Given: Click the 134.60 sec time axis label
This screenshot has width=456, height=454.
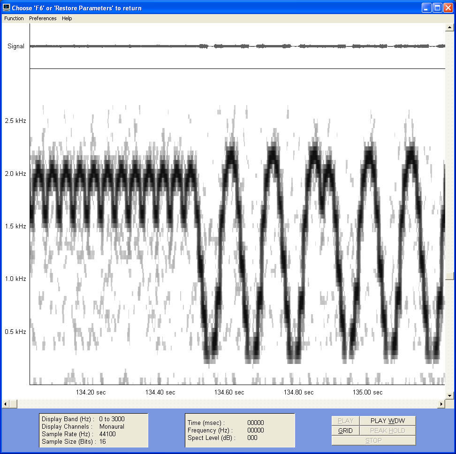Looking at the screenshot, I should pyautogui.click(x=229, y=392).
